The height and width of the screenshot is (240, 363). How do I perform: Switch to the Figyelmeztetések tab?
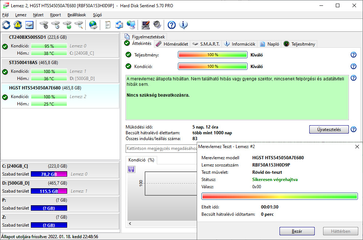pos(145,37)
